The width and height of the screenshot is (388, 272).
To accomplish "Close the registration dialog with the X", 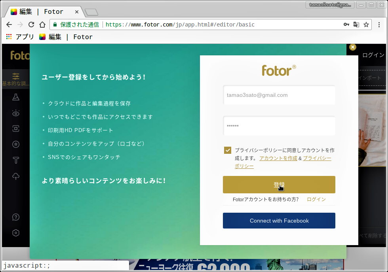I will (353, 47).
